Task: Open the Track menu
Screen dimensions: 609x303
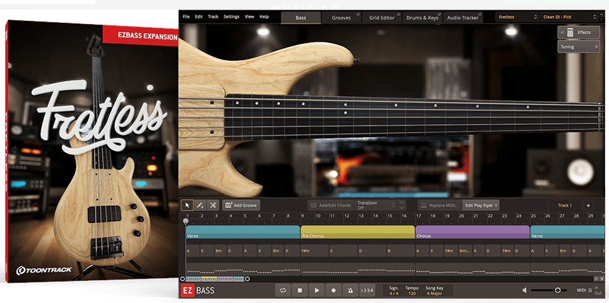Action: [213, 16]
